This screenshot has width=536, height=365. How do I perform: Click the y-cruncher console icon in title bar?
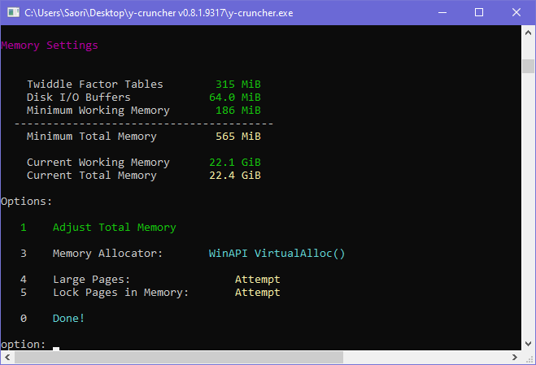click(x=13, y=13)
